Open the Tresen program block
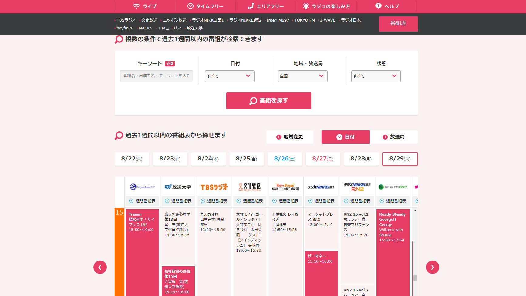This screenshot has height=296, width=526. pyautogui.click(x=142, y=252)
